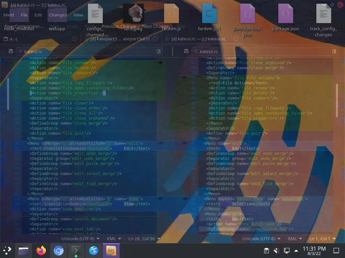Pull right 'edit' menu change to the left
345x258 pixels.
point(185,143)
